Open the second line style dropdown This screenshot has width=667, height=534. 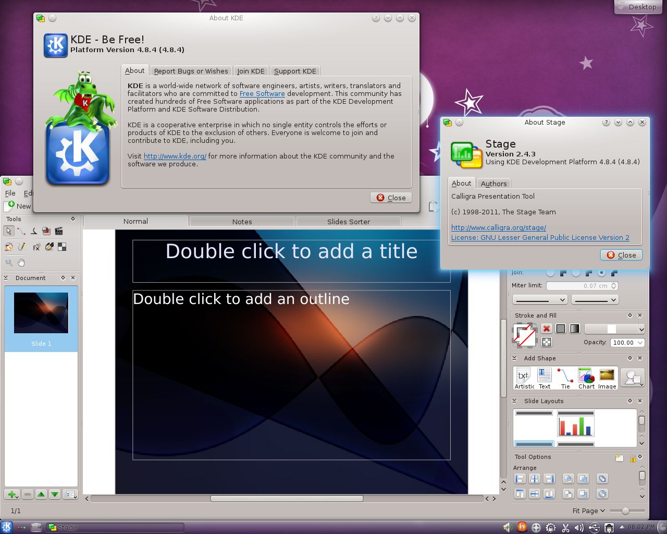595,299
